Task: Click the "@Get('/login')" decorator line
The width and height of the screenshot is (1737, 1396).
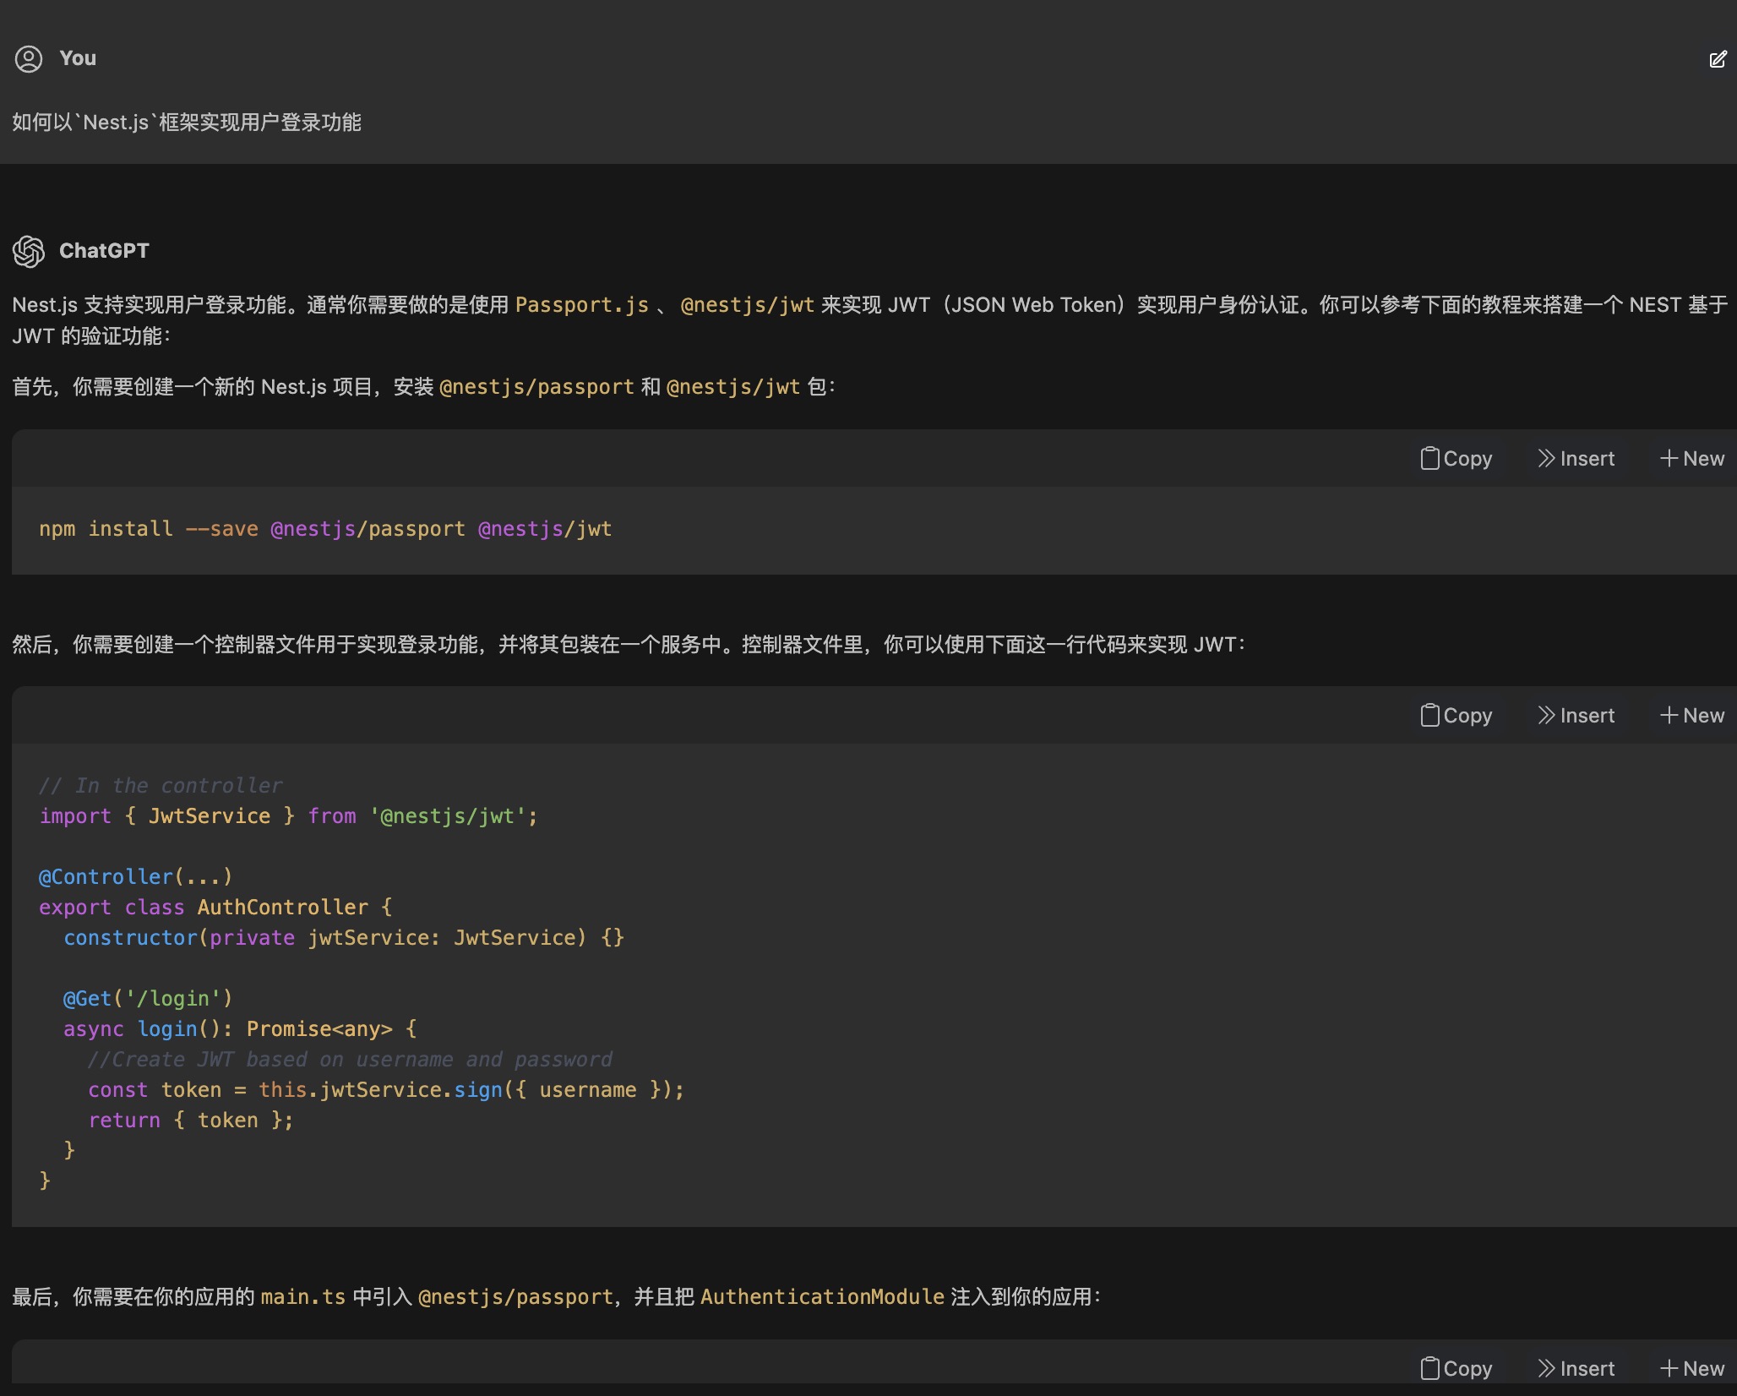Action: pos(148,999)
